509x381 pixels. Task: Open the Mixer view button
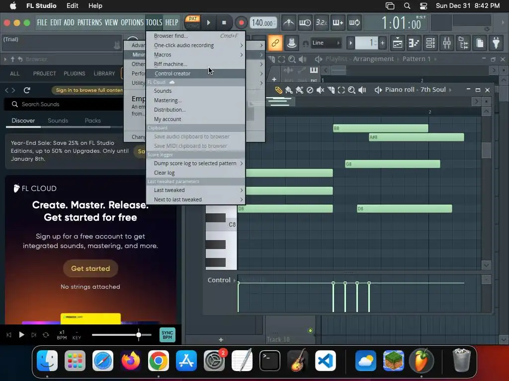point(447,43)
